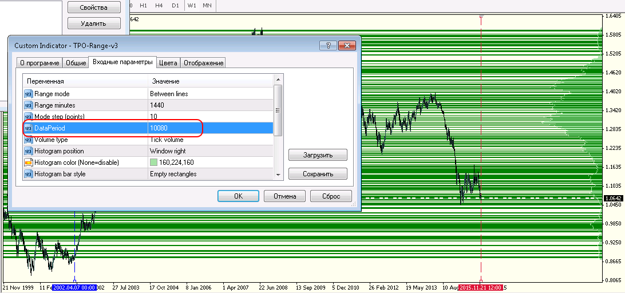625x293 pixels.
Task: Close the Custom Indicator dialog
Action: coord(347,45)
